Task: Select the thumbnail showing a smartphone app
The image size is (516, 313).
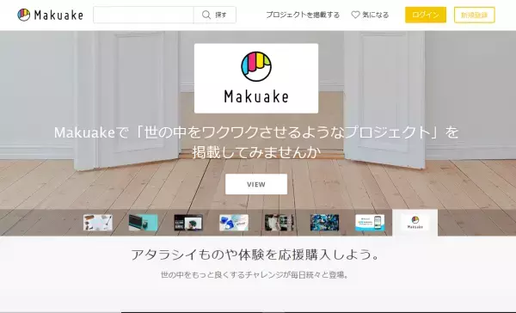Action: point(370,223)
